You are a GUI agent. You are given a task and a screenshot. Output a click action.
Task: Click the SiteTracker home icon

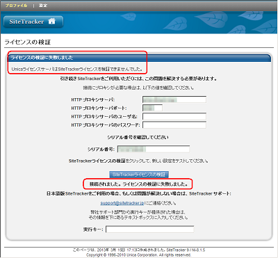[52, 22]
